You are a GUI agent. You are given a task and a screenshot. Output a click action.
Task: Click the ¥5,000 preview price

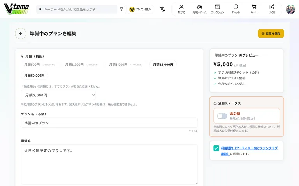point(223,65)
